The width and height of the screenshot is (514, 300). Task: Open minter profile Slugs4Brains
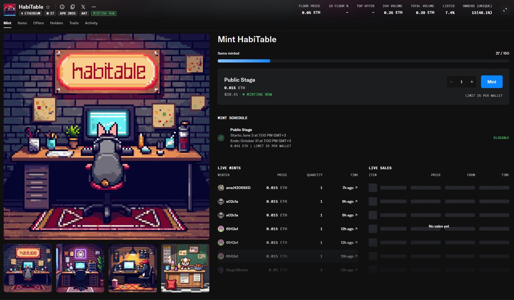237,270
